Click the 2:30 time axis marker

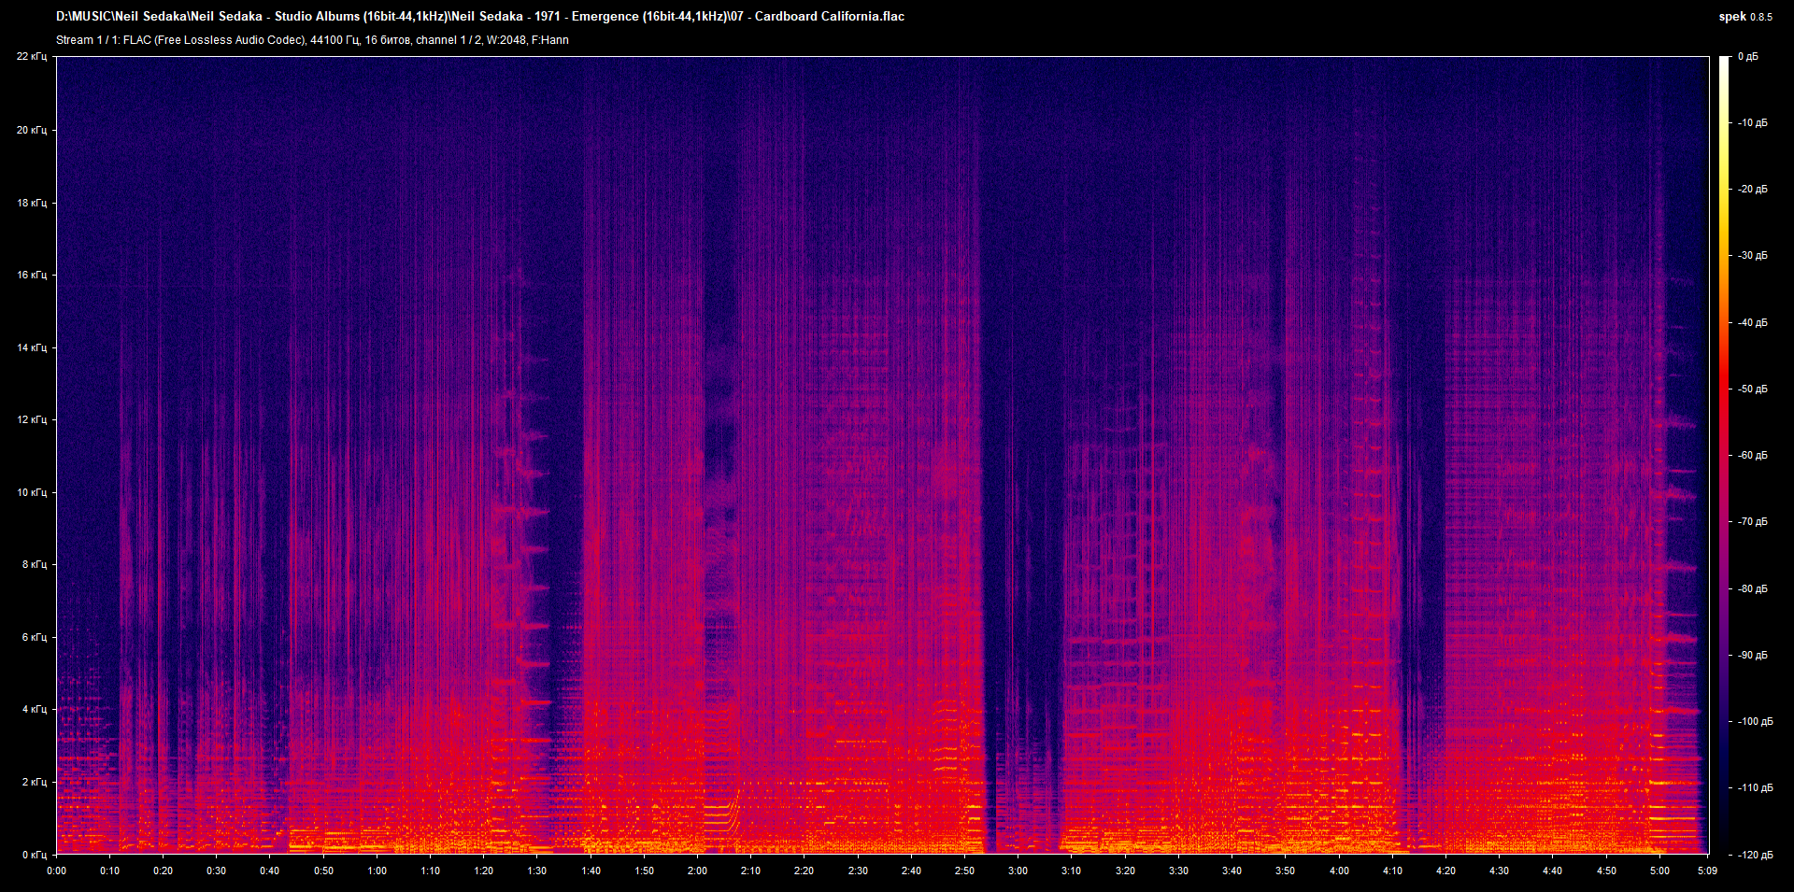[x=858, y=871]
